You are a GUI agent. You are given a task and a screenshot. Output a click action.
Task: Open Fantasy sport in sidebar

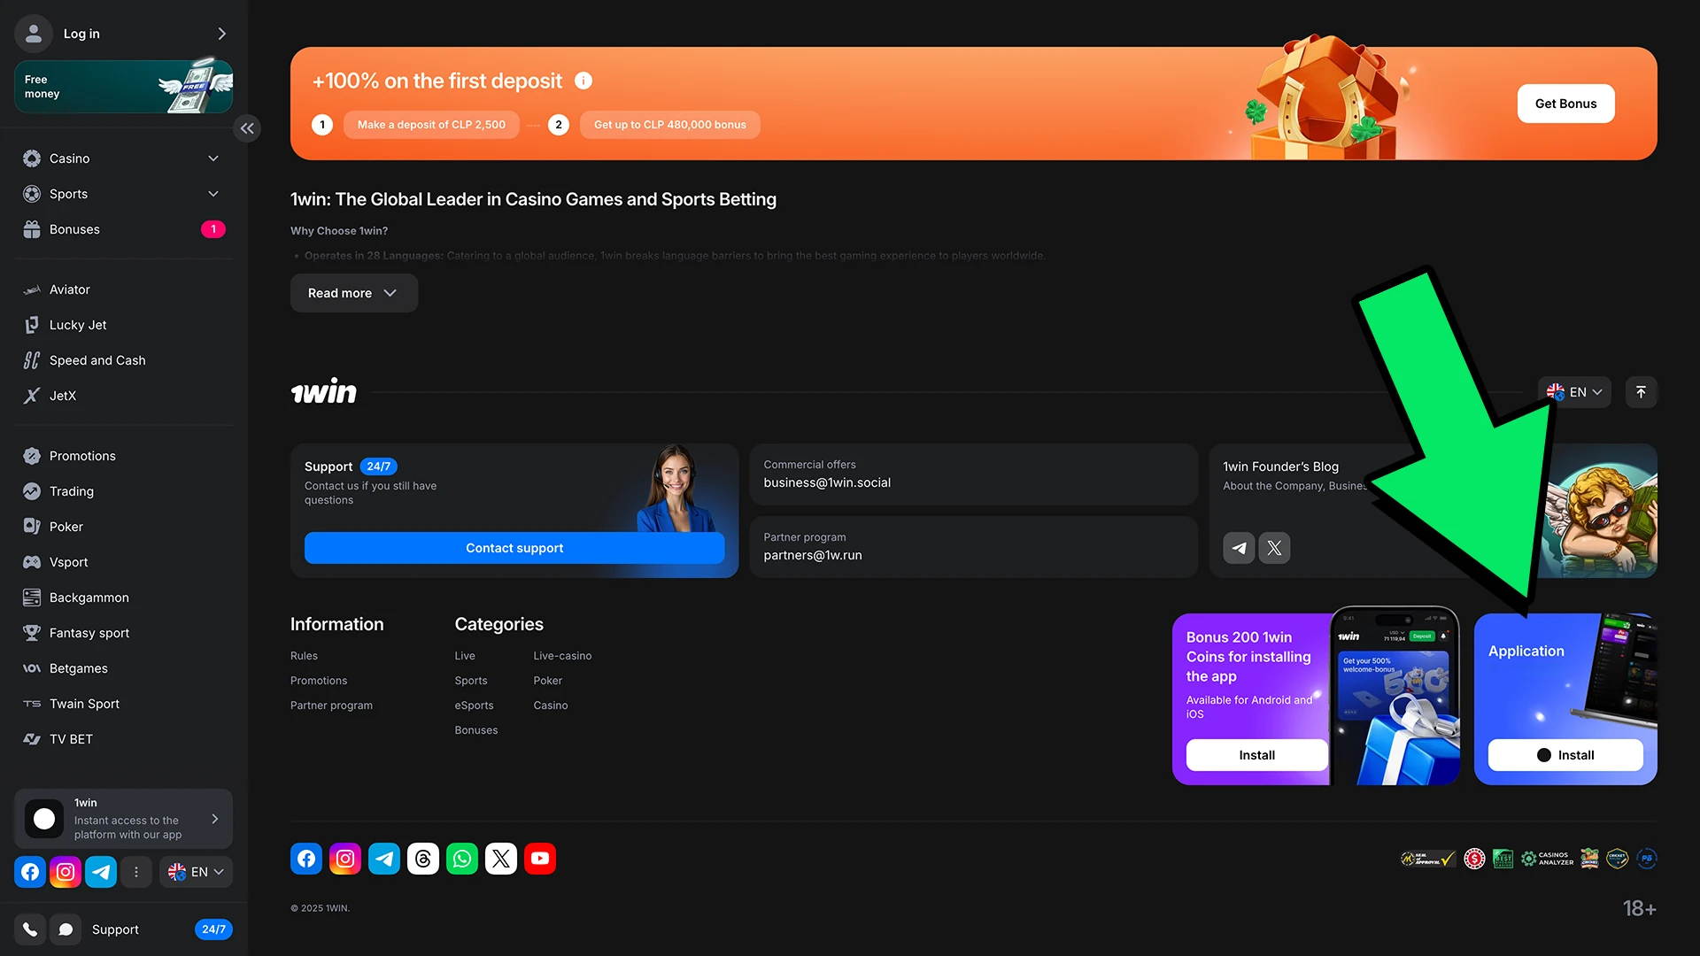(123, 633)
